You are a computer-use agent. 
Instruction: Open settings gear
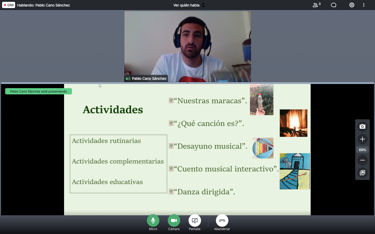(x=352, y=5)
